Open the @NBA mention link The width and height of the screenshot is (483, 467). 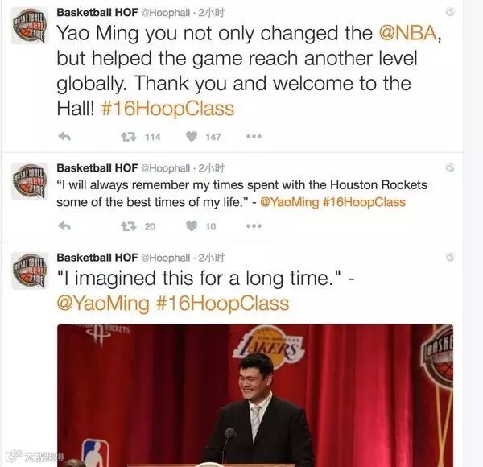[408, 33]
